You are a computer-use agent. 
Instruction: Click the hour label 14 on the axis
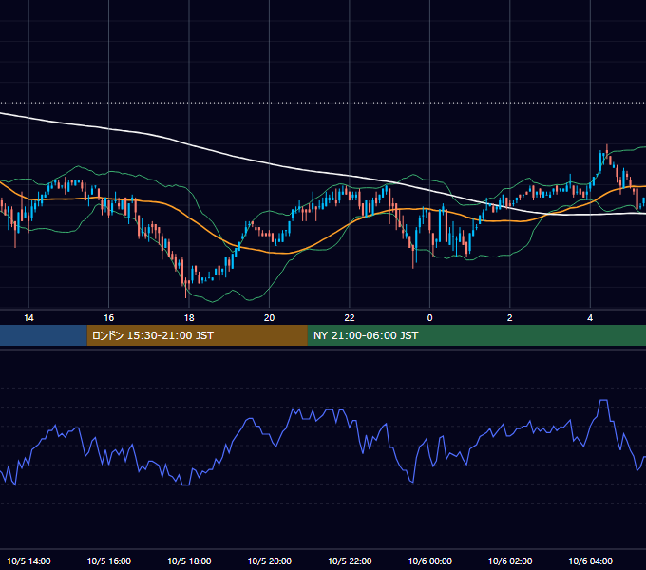[28, 318]
